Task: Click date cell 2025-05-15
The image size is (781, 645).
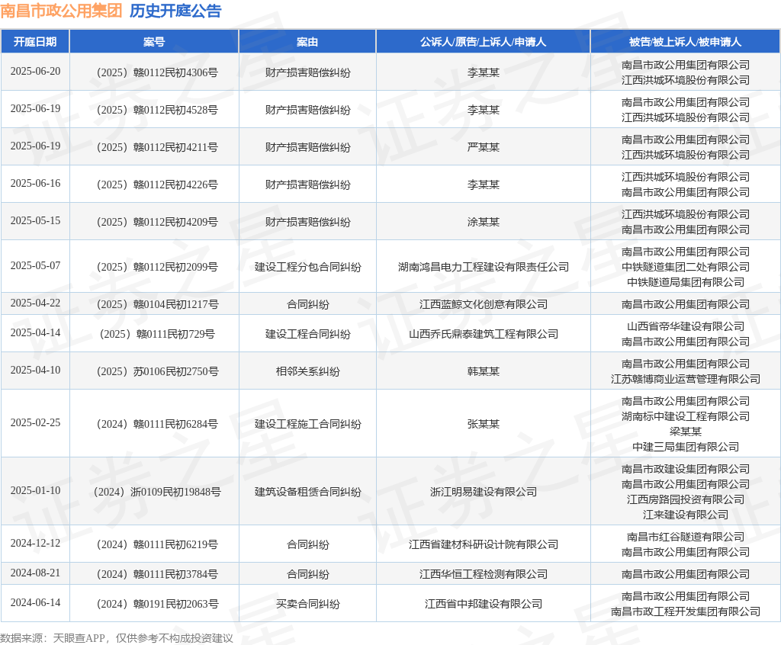Action: (35, 220)
